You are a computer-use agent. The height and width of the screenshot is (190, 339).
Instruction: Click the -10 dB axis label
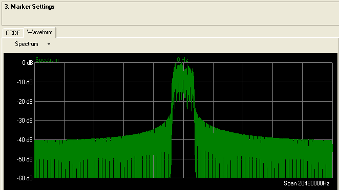point(25,82)
